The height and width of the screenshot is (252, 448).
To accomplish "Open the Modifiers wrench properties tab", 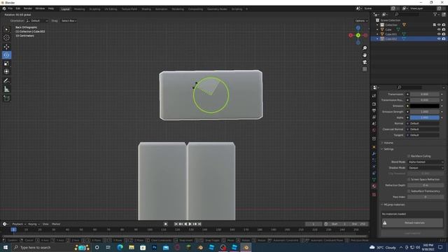I will (x=374, y=154).
